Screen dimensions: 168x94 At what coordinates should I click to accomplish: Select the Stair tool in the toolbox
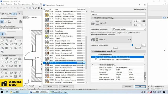coord(7,44)
